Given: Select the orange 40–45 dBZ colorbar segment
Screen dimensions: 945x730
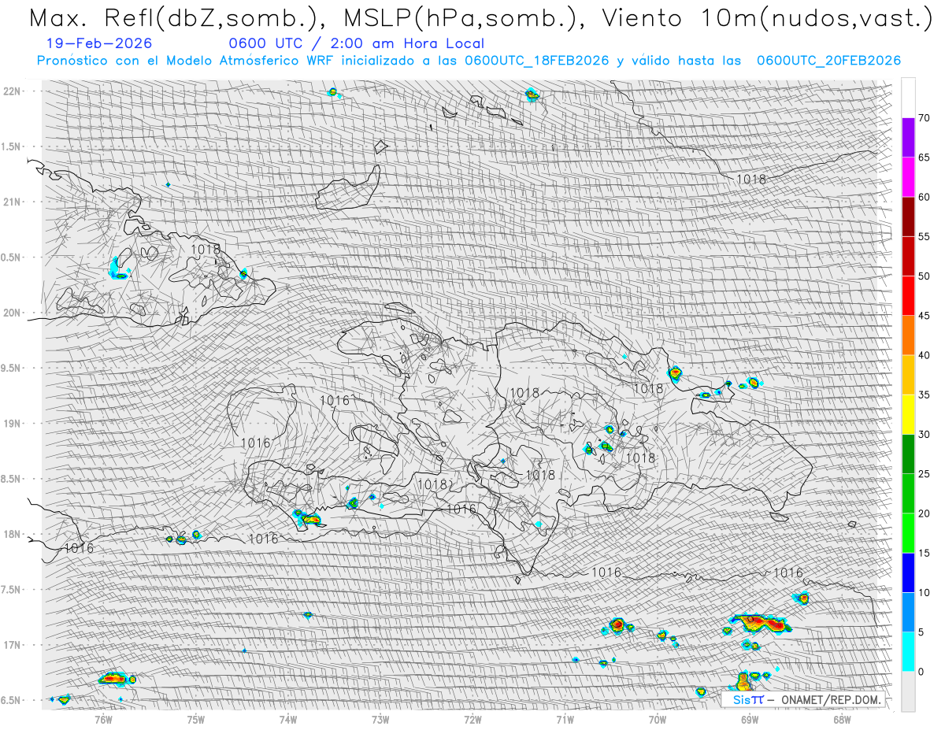Looking at the screenshot, I should coord(908,335).
